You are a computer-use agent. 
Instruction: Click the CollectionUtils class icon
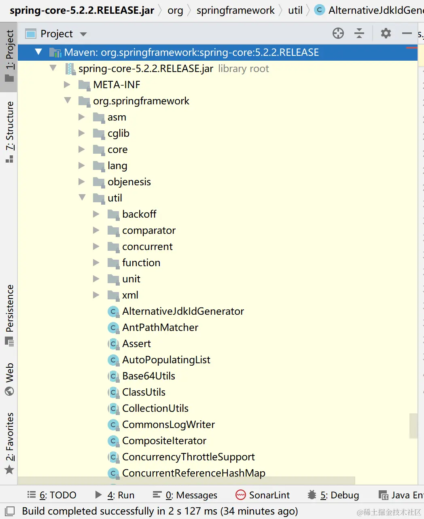pos(113,409)
